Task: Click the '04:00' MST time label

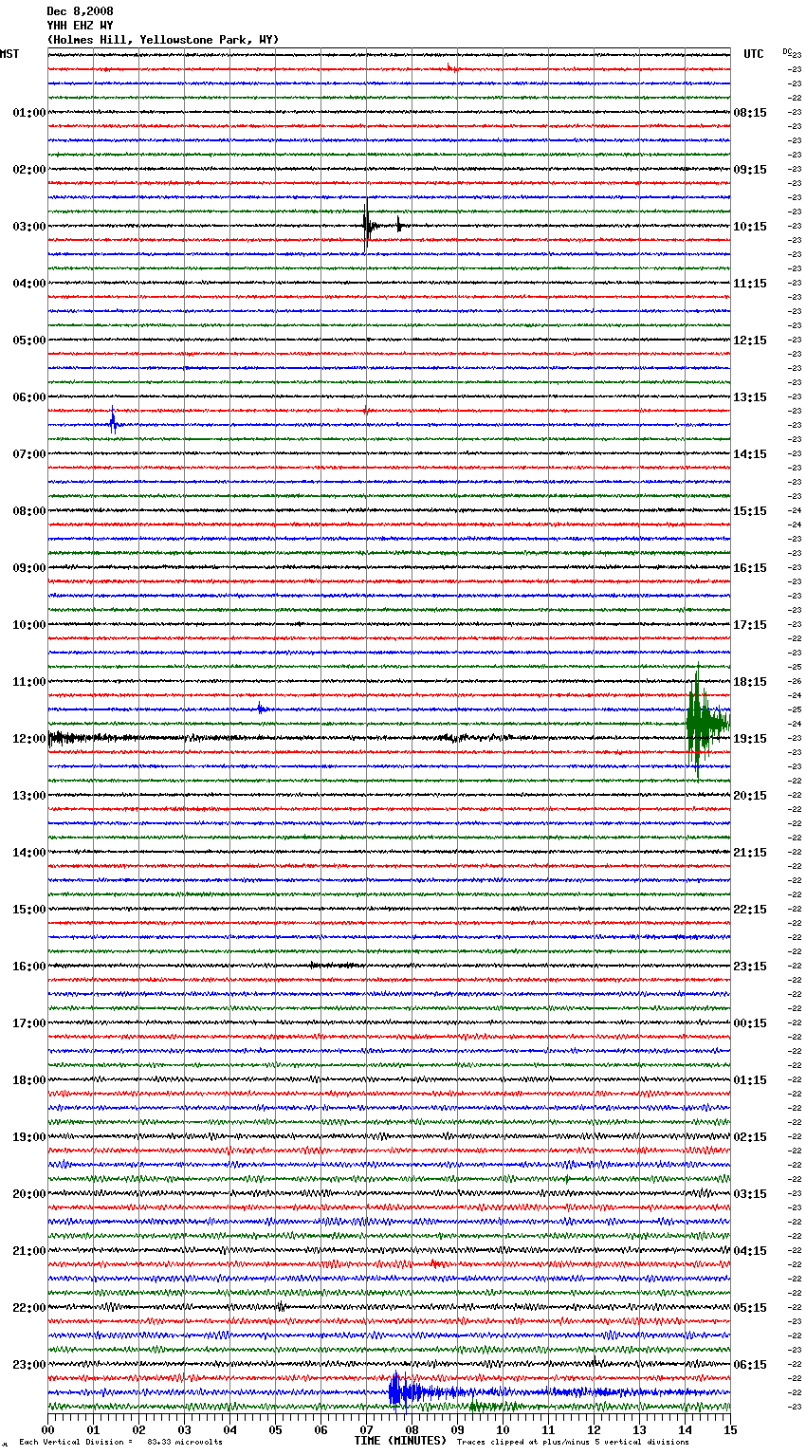Action: [x=29, y=284]
